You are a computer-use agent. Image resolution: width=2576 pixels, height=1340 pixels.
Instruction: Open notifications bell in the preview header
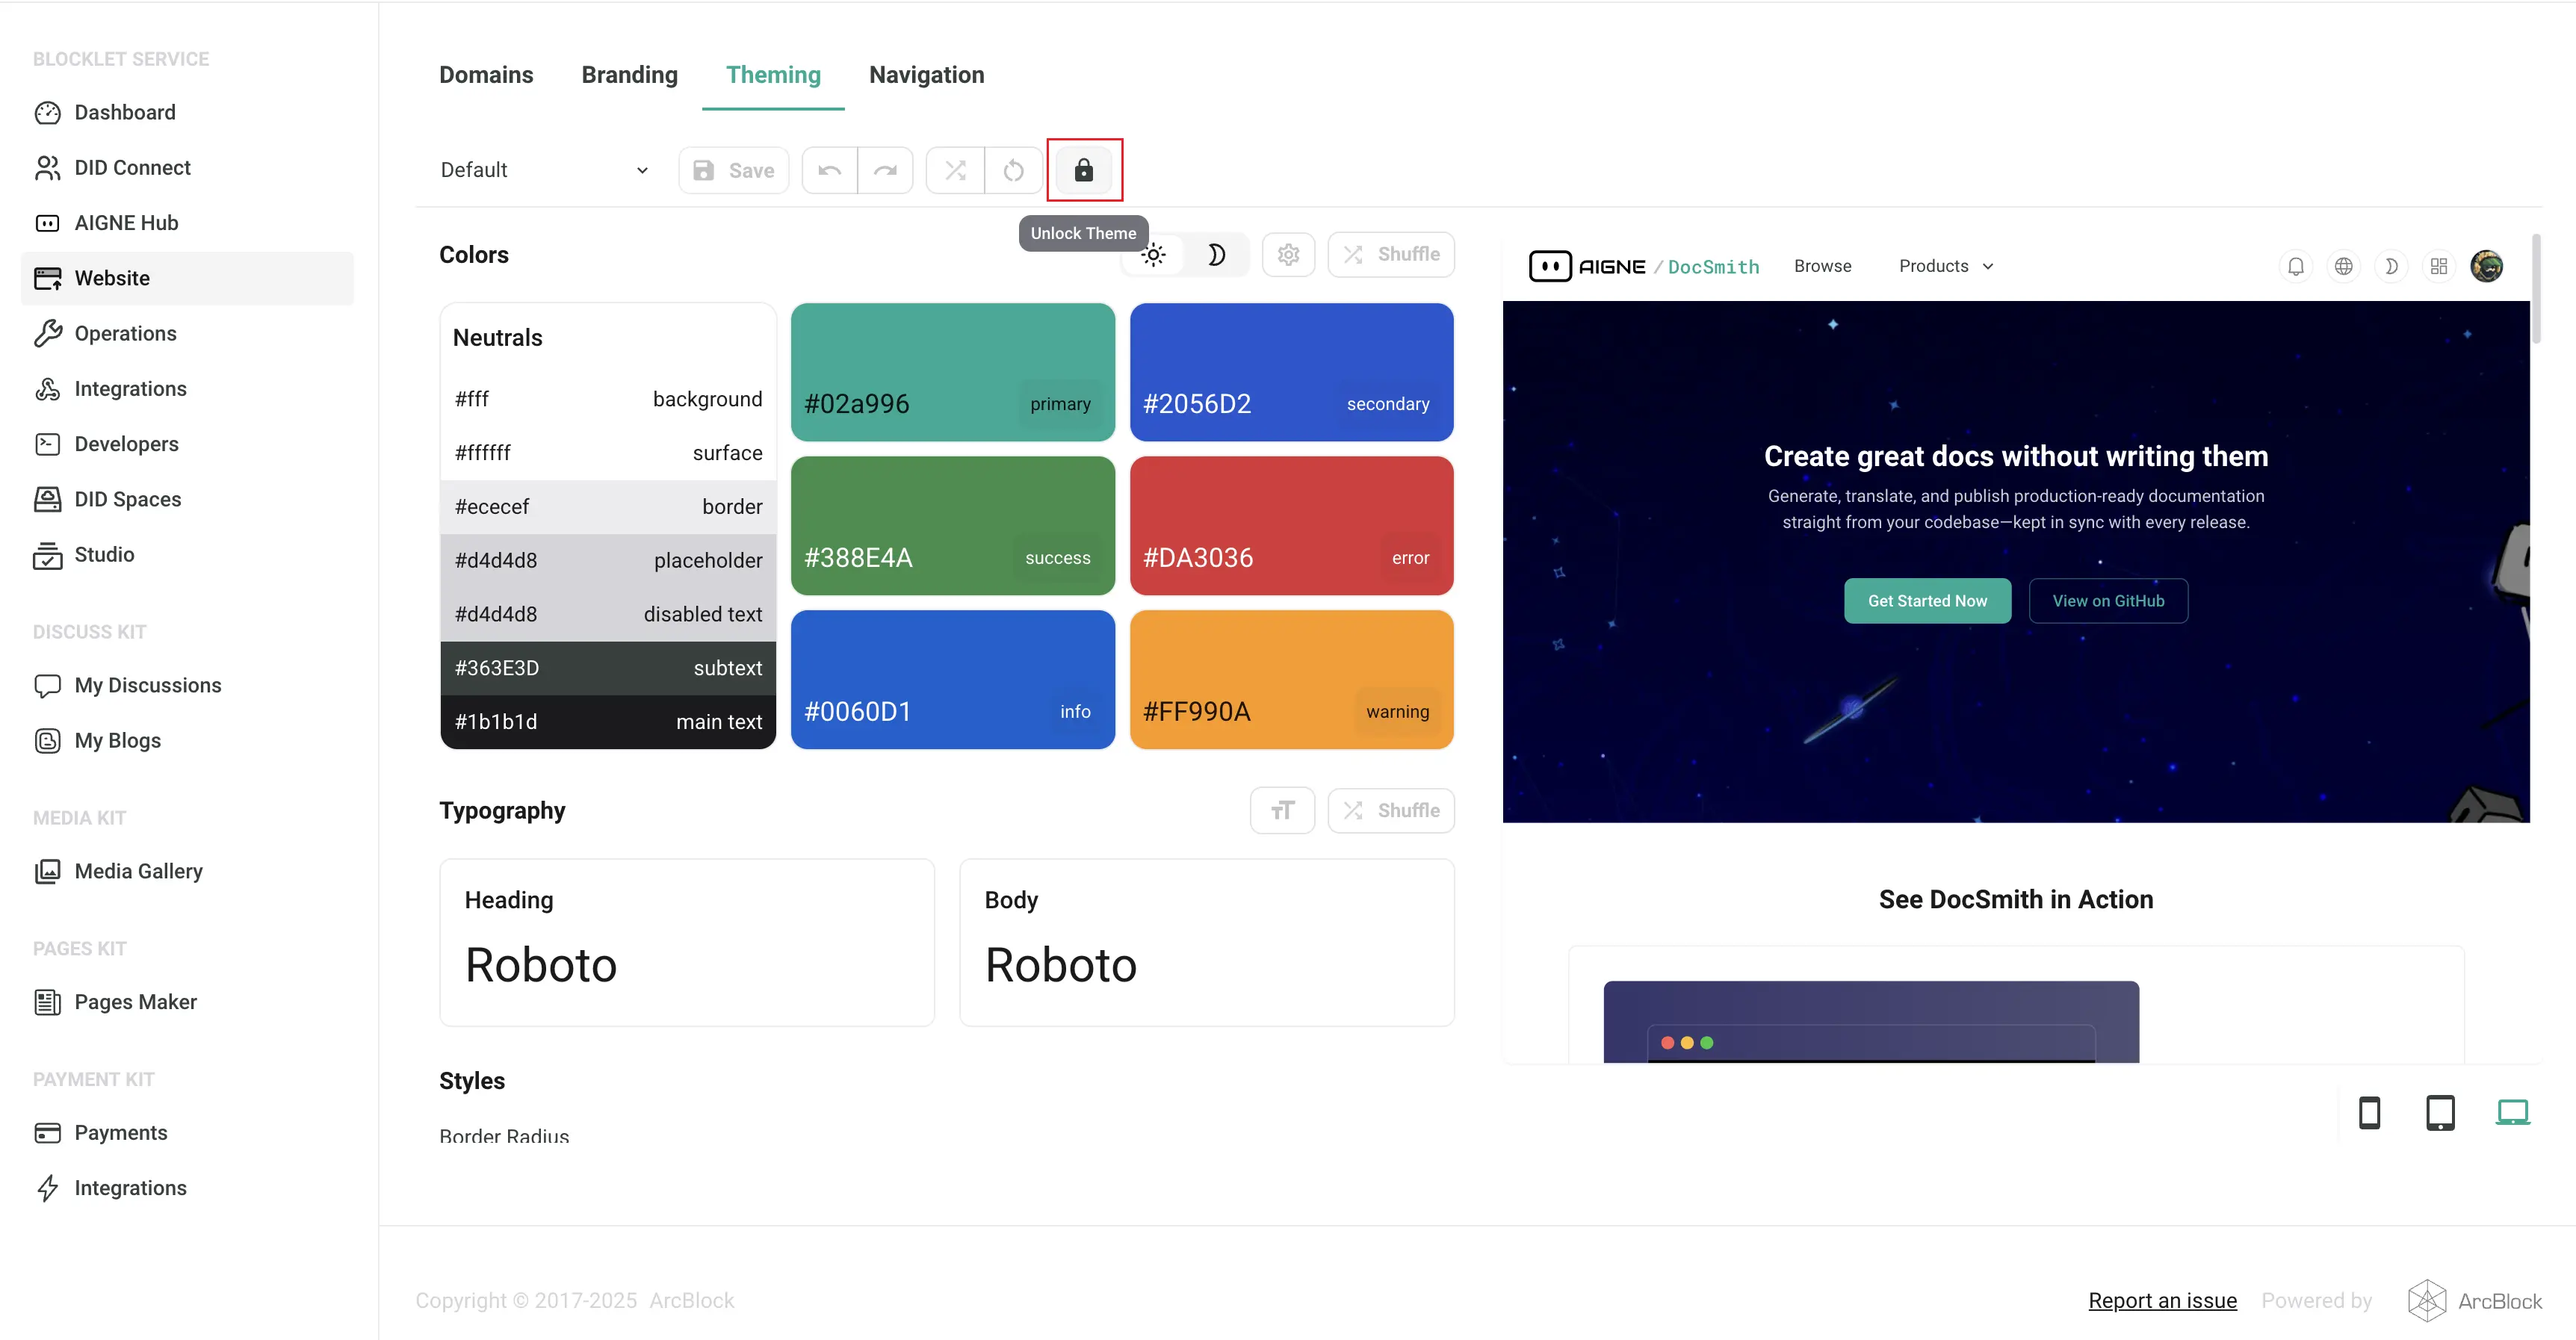[x=2295, y=266]
